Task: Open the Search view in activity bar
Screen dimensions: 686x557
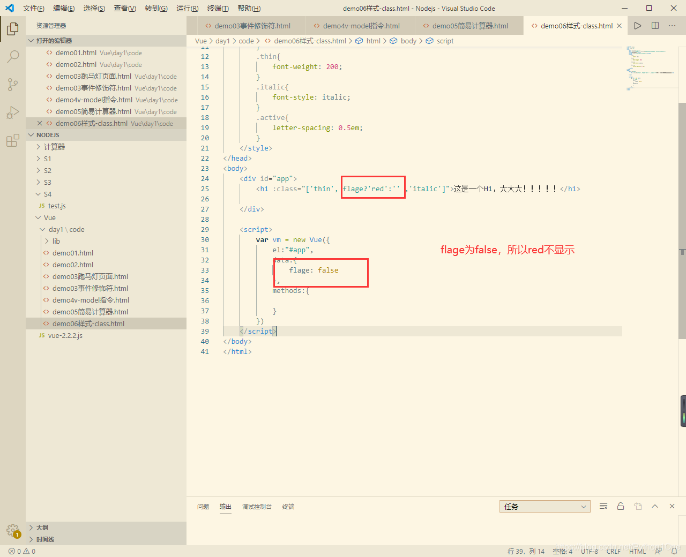Action: pyautogui.click(x=13, y=56)
